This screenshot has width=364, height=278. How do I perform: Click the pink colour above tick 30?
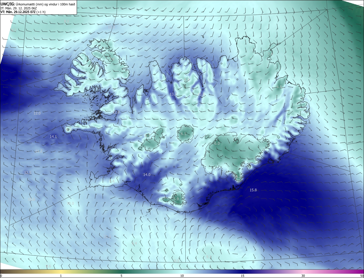tap(303, 271)
